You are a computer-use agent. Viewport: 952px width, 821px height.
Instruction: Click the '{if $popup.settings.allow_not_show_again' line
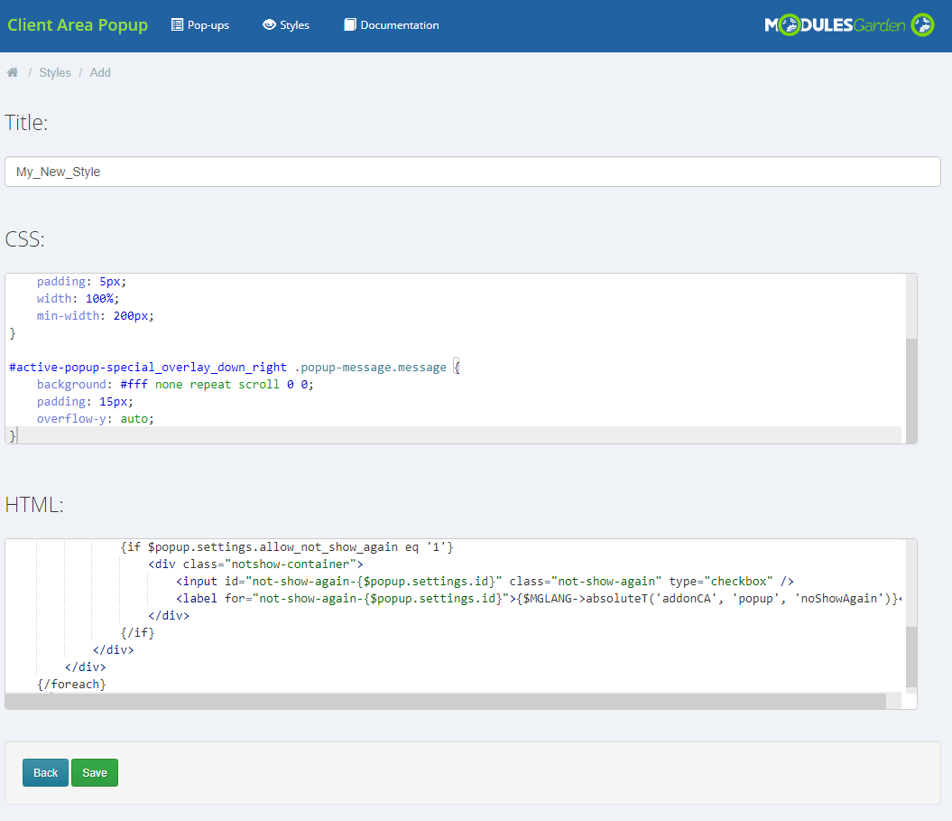(287, 547)
